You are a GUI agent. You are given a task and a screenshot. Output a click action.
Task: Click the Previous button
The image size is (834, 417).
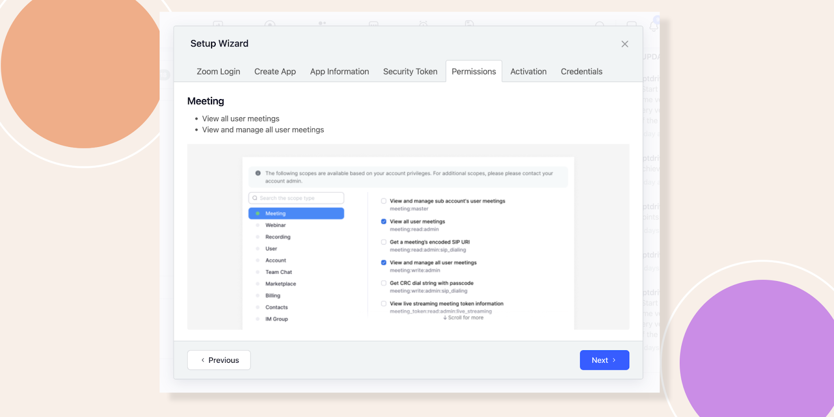pos(219,360)
